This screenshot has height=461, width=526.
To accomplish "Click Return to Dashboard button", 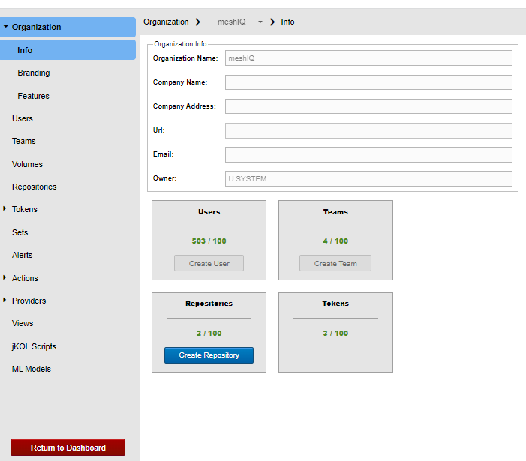I will click(68, 448).
